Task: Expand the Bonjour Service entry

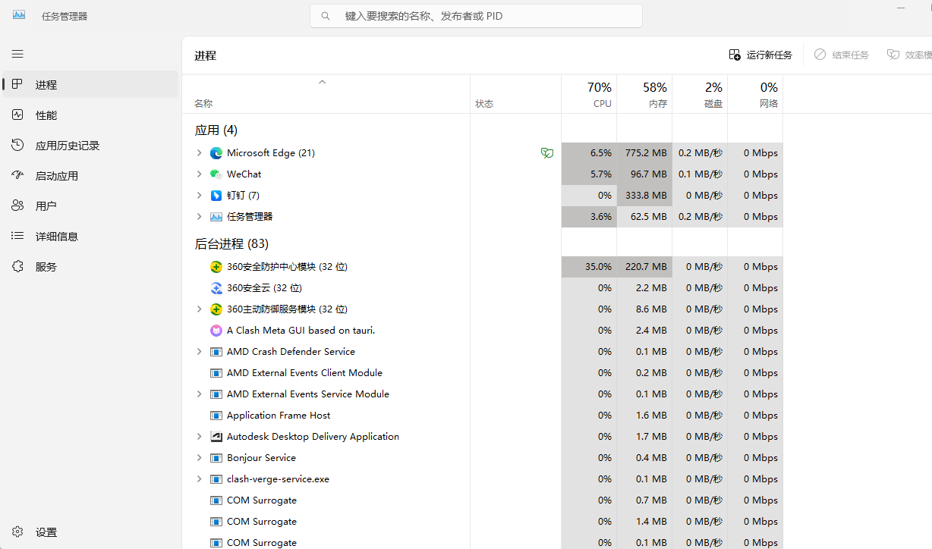Action: (x=199, y=458)
